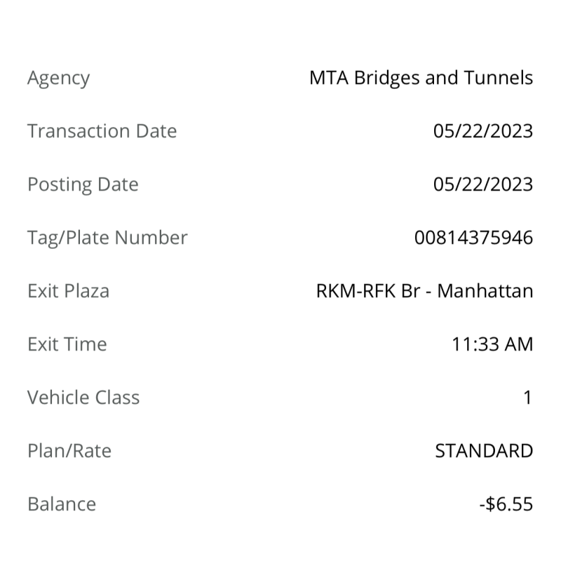This screenshot has width=561, height=561.
Task: Click the word Manhattan in exit plaza
Action: coord(485,290)
